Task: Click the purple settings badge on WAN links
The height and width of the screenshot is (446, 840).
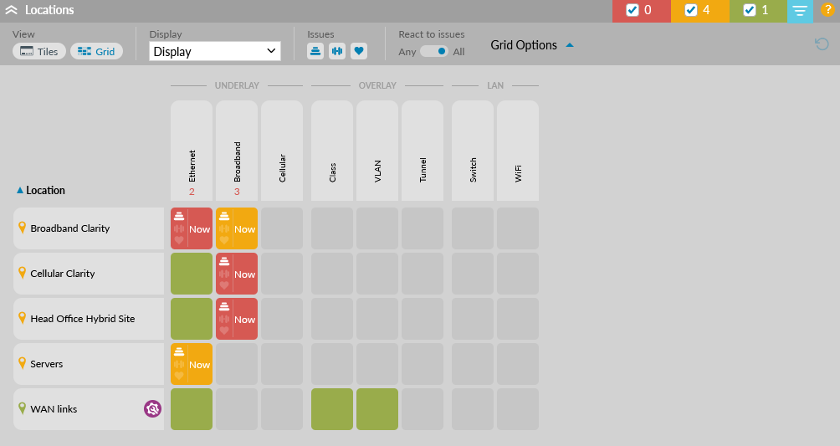Action: pyautogui.click(x=152, y=409)
